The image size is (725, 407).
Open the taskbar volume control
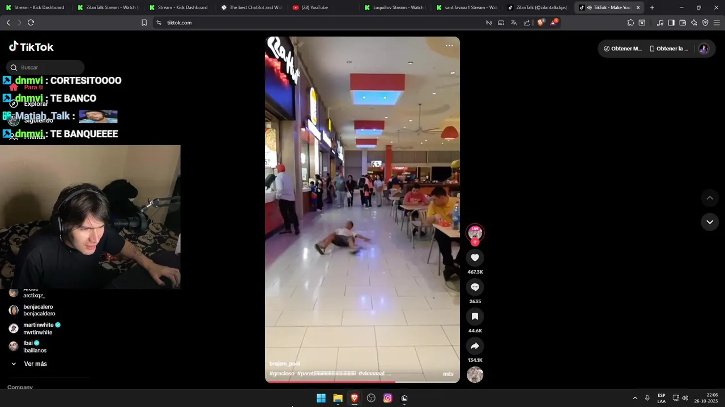[685, 398]
